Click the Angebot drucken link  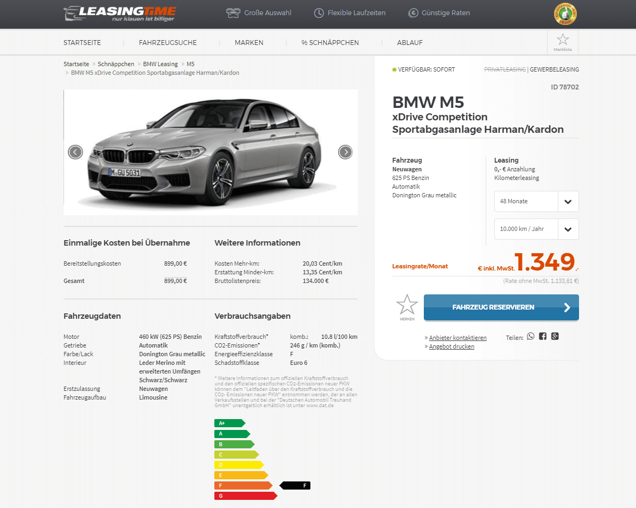tap(451, 346)
